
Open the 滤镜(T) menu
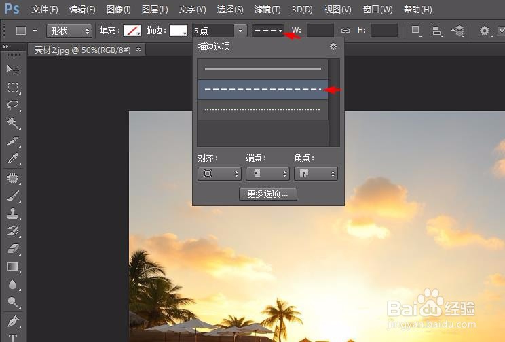pos(267,10)
